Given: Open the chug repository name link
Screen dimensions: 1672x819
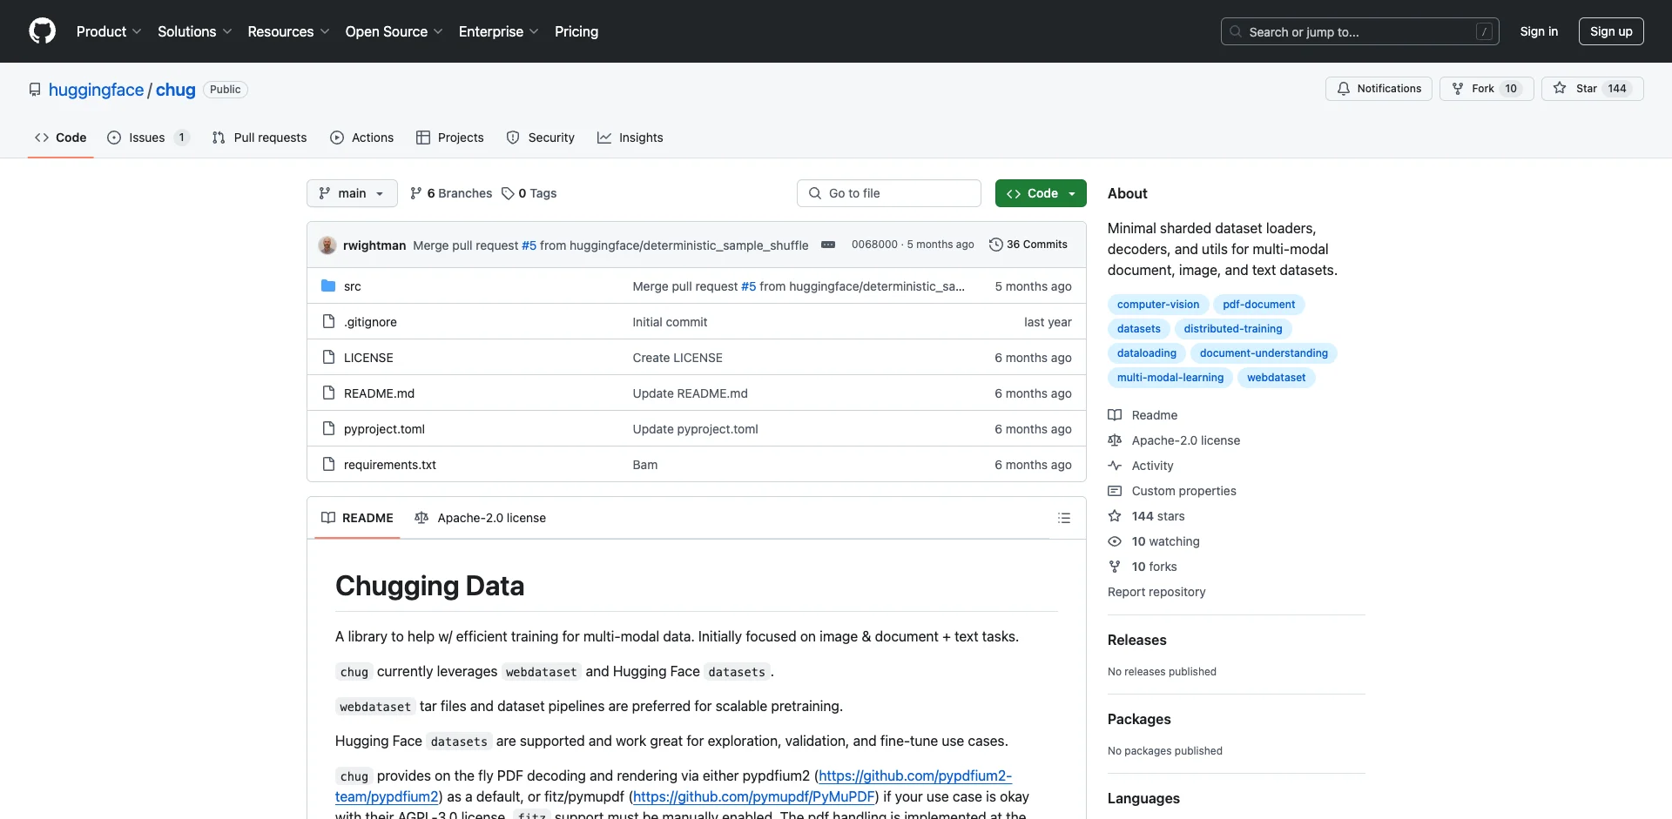Looking at the screenshot, I should point(175,90).
